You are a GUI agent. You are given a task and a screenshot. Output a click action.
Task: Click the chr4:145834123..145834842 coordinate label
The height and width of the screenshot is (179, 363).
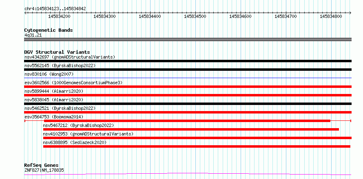pyautogui.click(x=55, y=9)
